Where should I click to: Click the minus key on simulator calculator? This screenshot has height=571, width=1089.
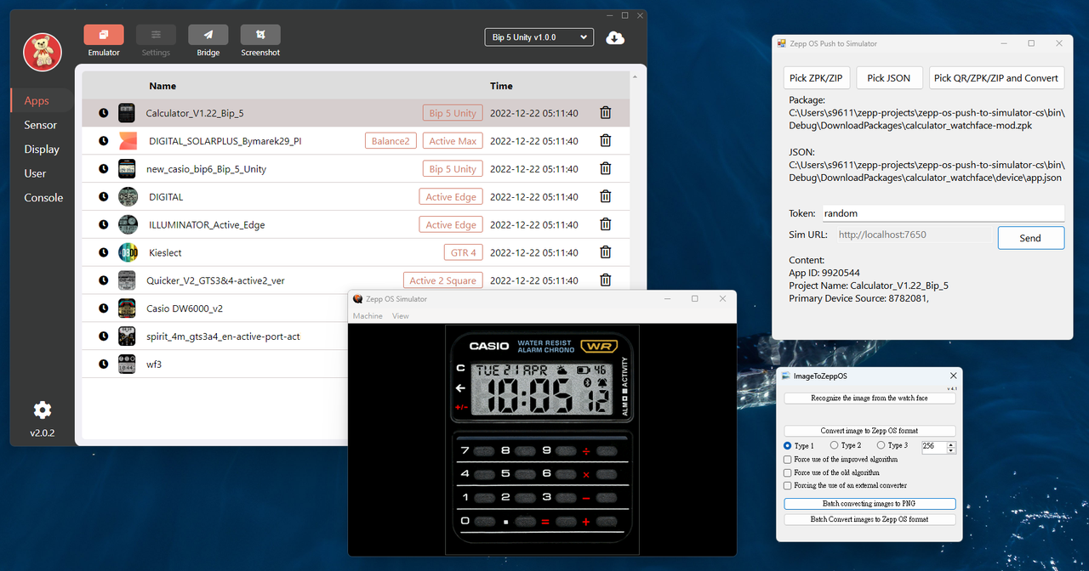(586, 497)
